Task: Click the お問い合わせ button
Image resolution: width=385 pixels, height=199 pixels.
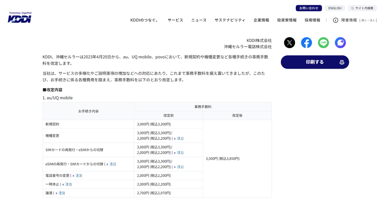Action: [x=309, y=8]
